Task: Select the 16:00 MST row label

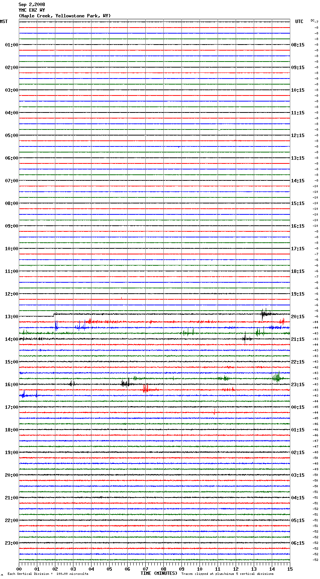Action: tap(12, 385)
